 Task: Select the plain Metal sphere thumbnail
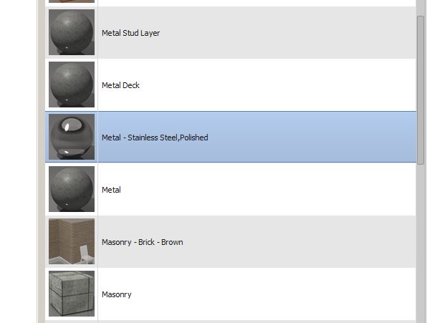[x=72, y=189]
